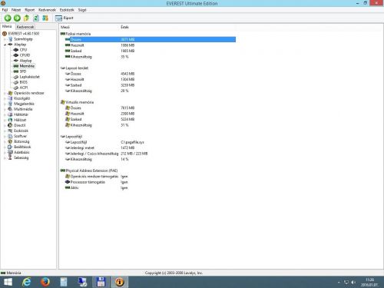Select the Adatbázis tree item icon
The image size is (384, 288).
[10, 152]
